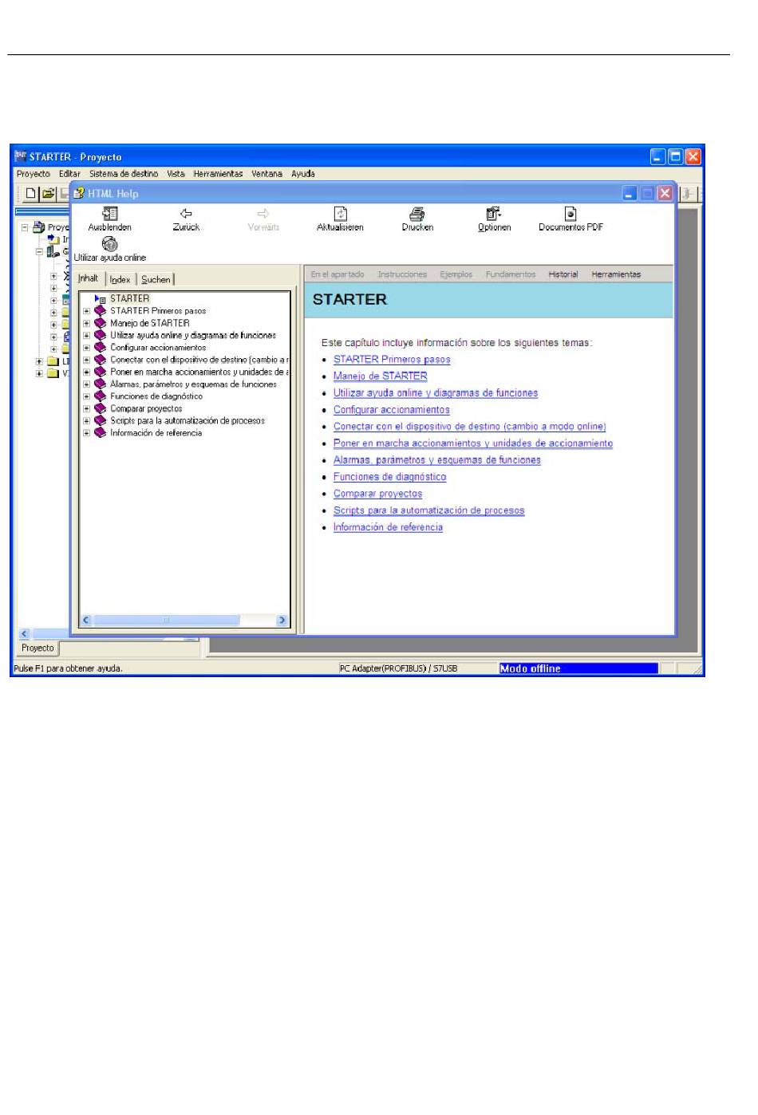Click the book icon for Scripts para la automatización
Screen dimensions: 758x1115
click(x=101, y=420)
